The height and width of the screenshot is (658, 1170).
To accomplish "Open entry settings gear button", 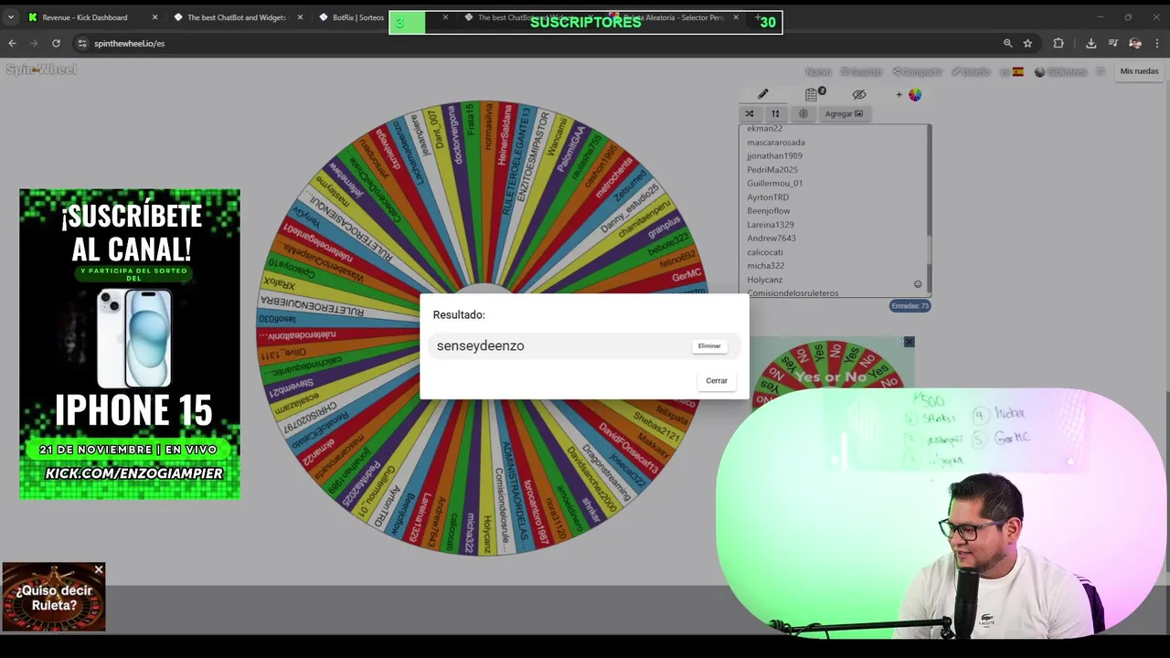I will coord(803,113).
